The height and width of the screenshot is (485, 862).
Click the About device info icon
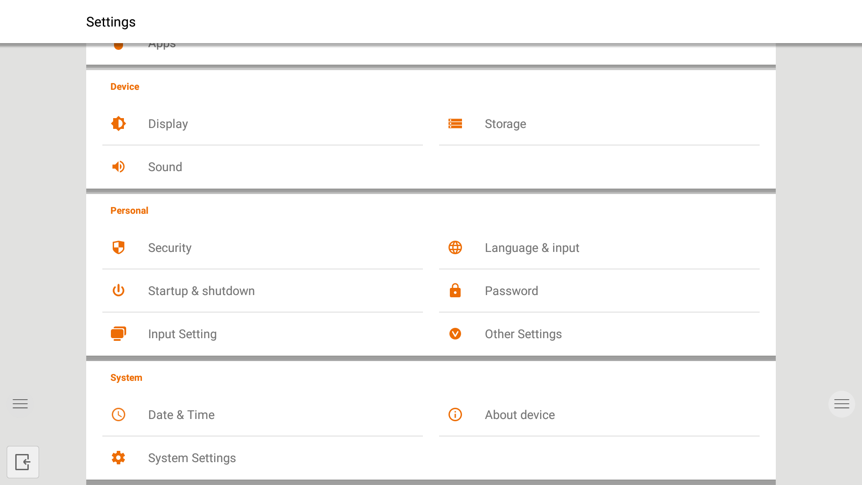pos(455,414)
